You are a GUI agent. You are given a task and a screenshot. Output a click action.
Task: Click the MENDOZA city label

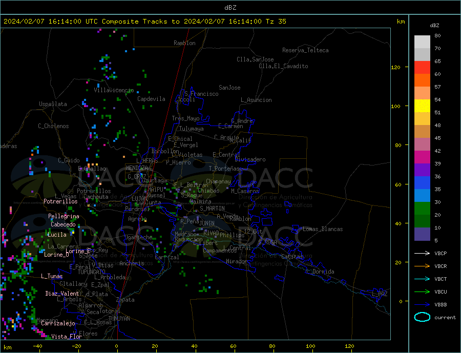[x=137, y=168]
